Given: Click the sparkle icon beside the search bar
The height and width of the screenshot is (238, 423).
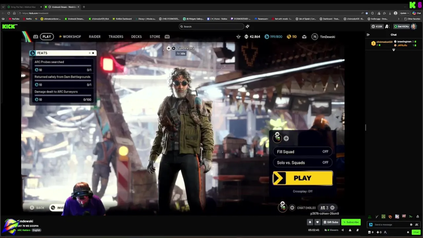Looking at the screenshot, I should pos(248,26).
